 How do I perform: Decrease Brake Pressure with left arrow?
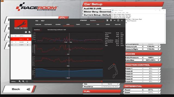143,57
